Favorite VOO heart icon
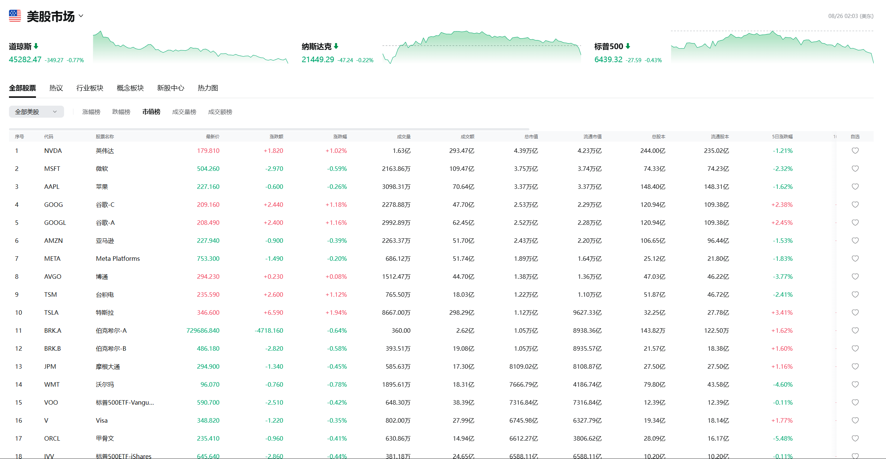 [855, 402]
